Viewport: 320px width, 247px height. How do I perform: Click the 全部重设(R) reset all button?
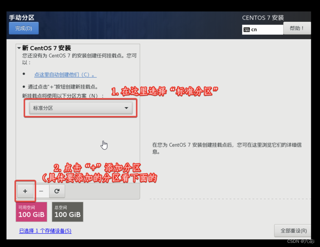tap(293, 231)
